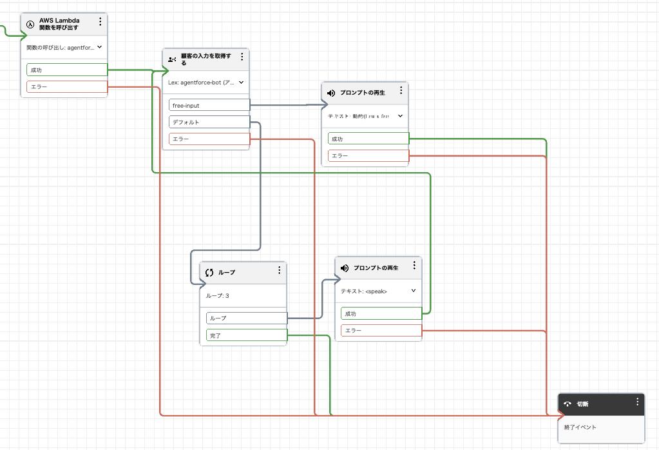Click speaker icon on the 動的 text プロンプトの再生 block

point(331,93)
